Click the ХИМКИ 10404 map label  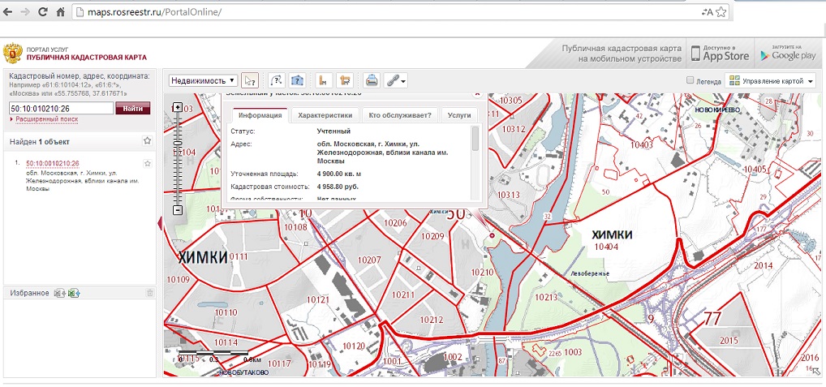pyautogui.click(x=611, y=239)
